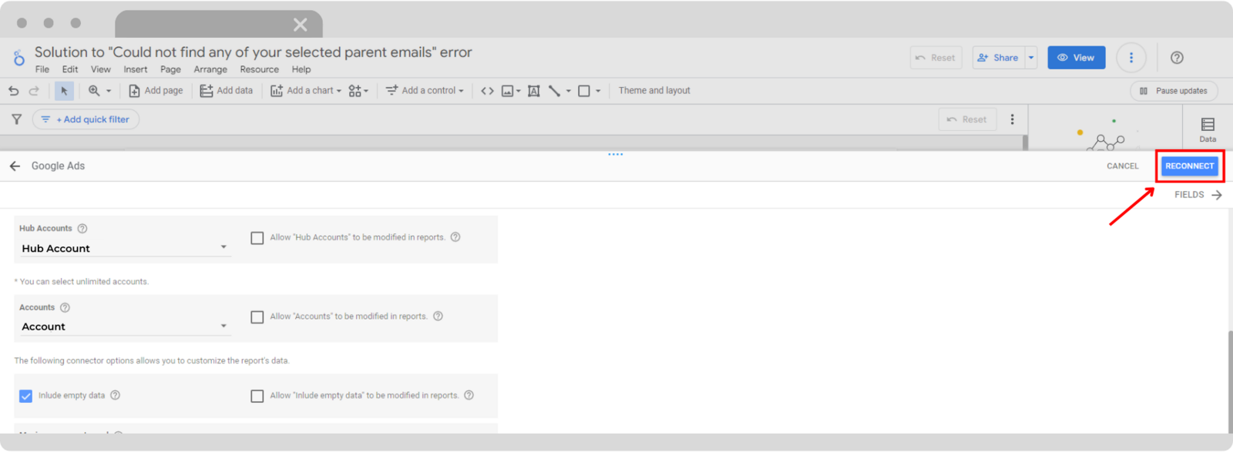Click the connector panel vertical scrollbar
The image size is (1233, 452).
pos(1230,381)
